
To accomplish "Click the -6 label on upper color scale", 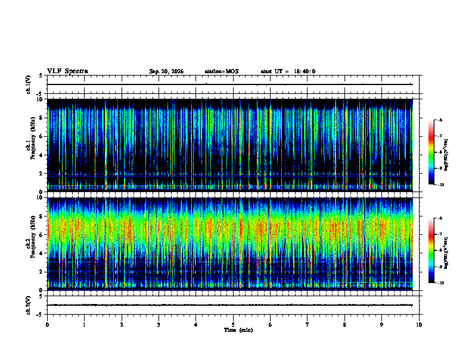I will click(x=440, y=120).
